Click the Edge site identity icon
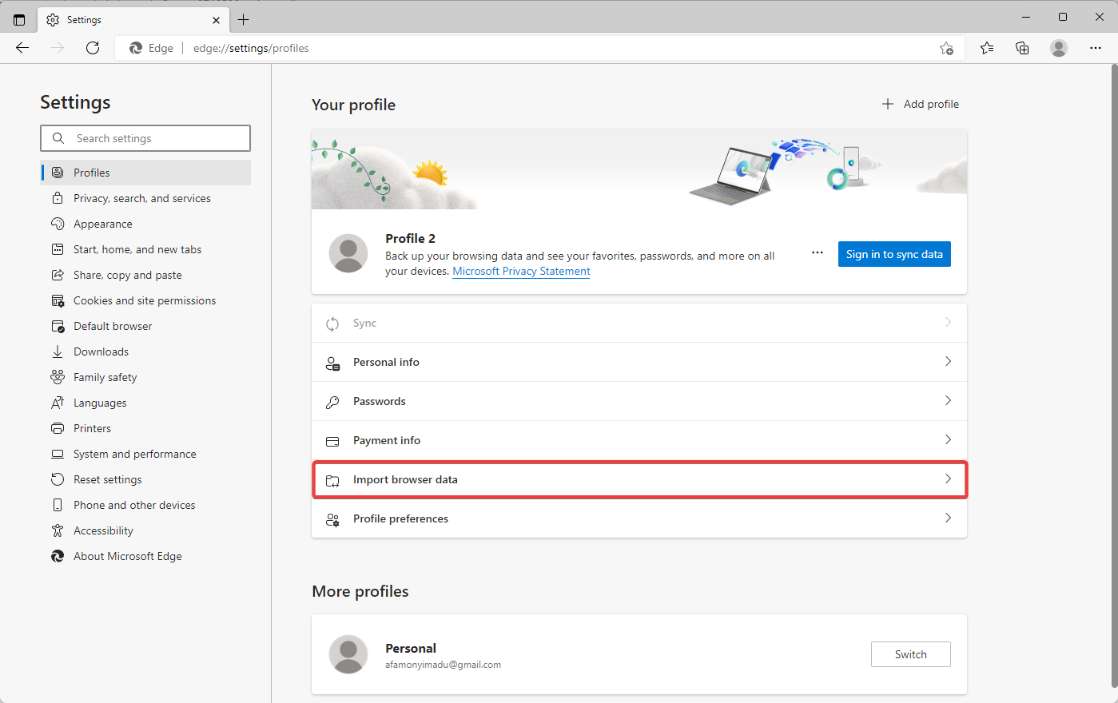Screen dimensions: 1118x703 click(136, 48)
